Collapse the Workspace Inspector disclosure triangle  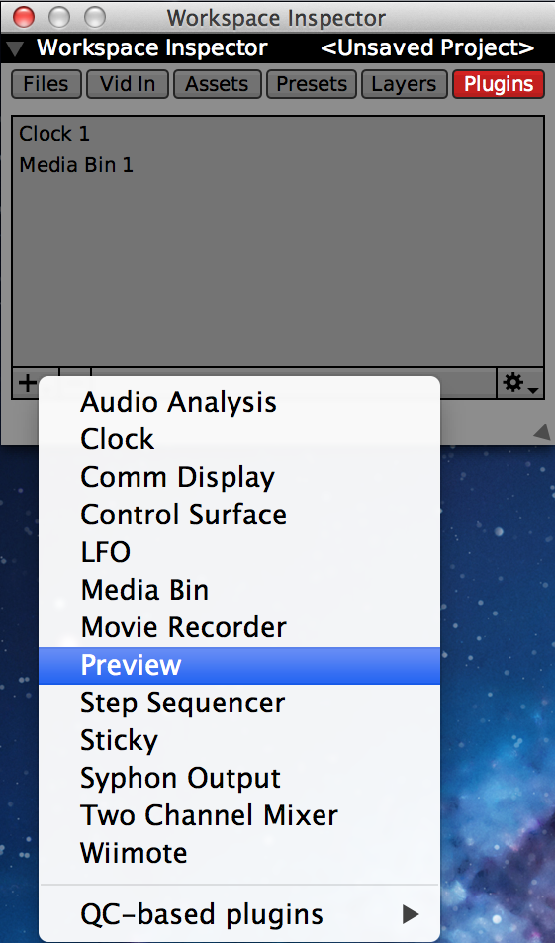click(x=15, y=48)
